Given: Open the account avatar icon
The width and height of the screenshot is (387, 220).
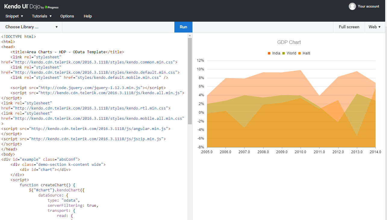Looking at the screenshot, I should tap(352, 6).
